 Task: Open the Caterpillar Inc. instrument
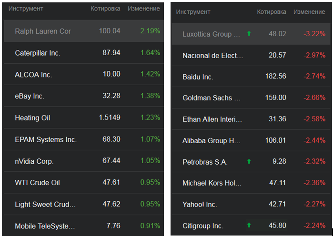[x=38, y=53]
